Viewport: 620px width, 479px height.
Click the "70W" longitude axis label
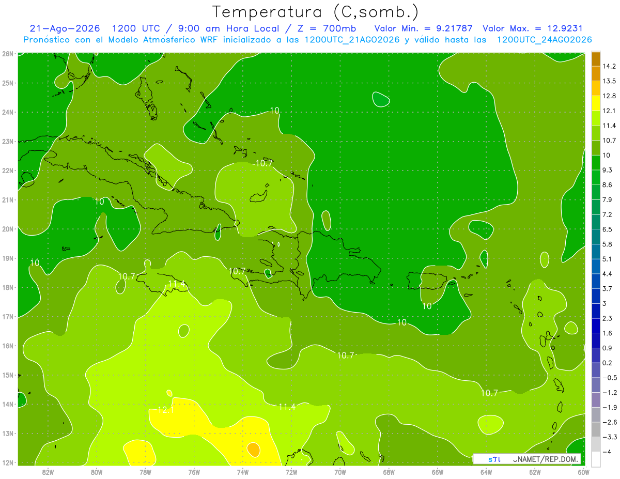pyautogui.click(x=340, y=472)
